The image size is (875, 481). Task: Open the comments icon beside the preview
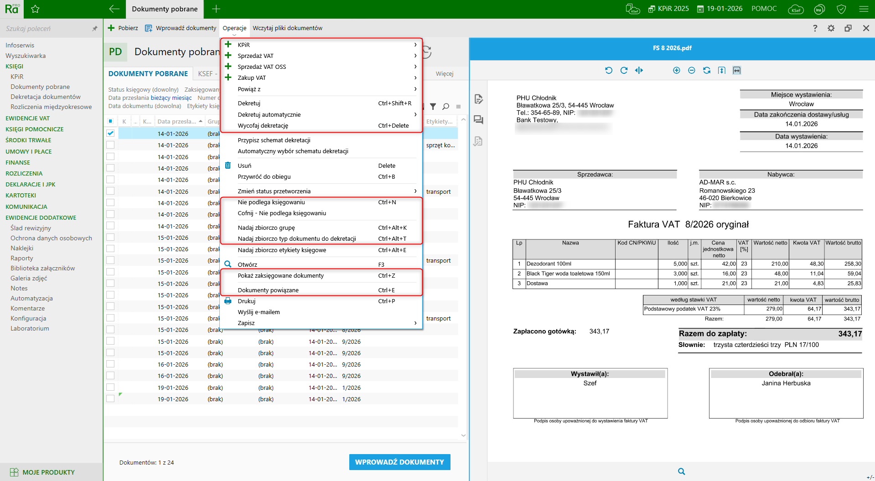(478, 120)
